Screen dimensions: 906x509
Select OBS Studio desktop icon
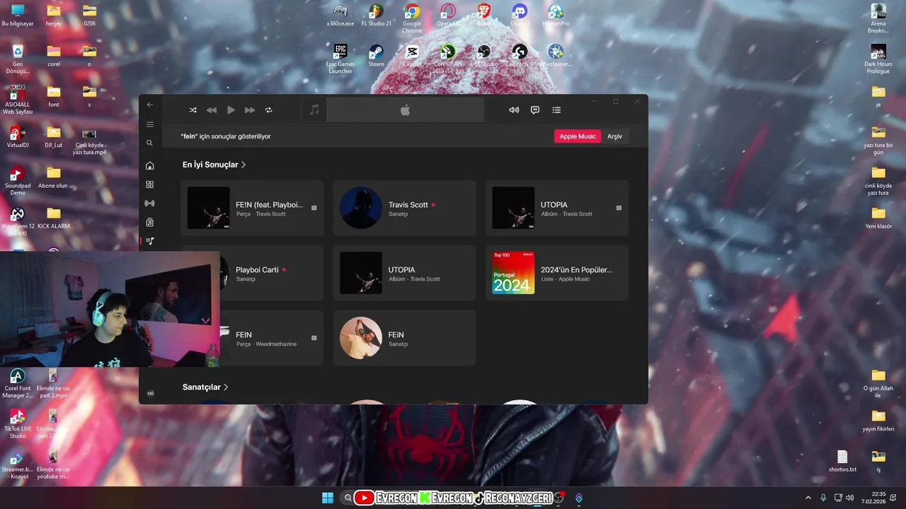(x=483, y=56)
